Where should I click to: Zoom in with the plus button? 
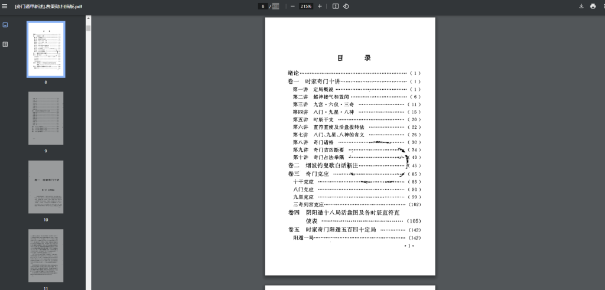320,6
